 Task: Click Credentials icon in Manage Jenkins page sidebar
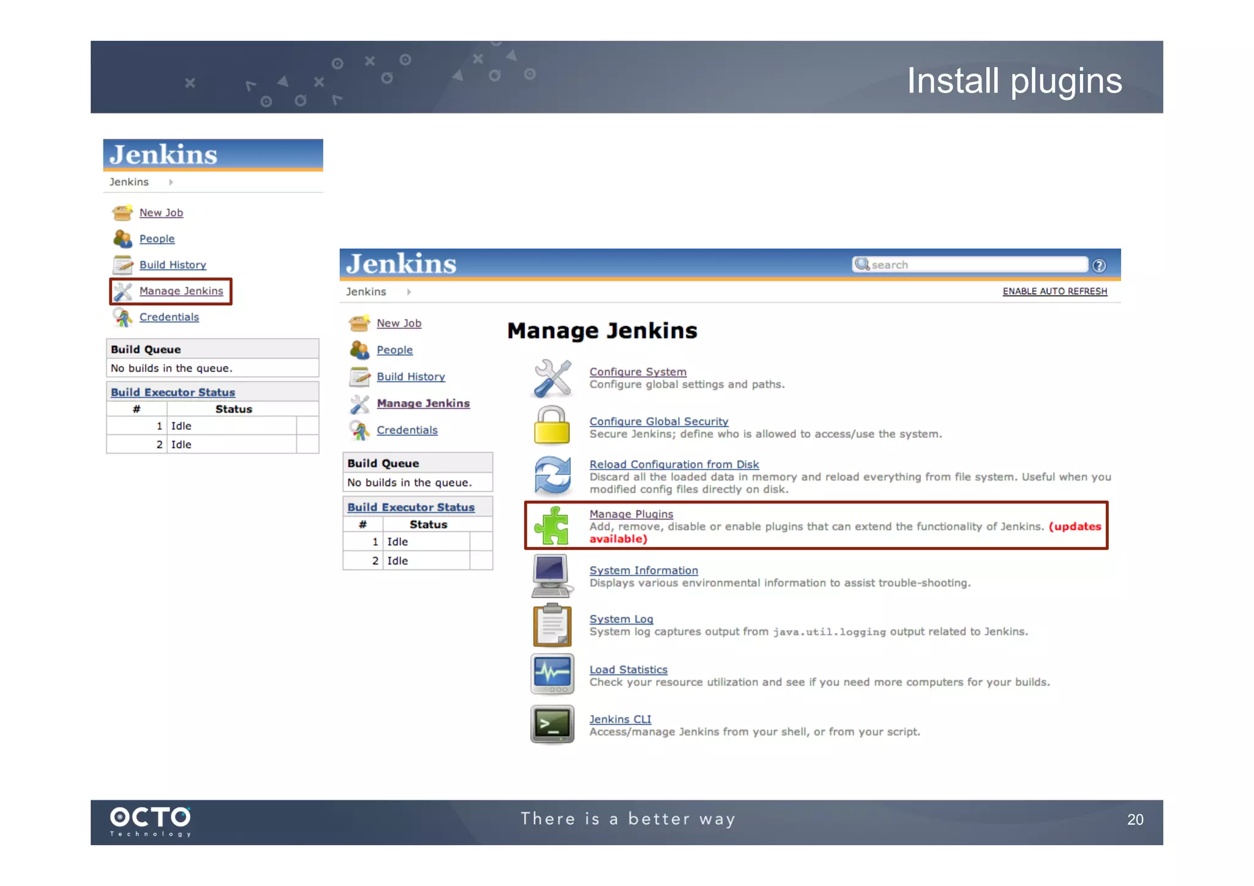tap(359, 430)
